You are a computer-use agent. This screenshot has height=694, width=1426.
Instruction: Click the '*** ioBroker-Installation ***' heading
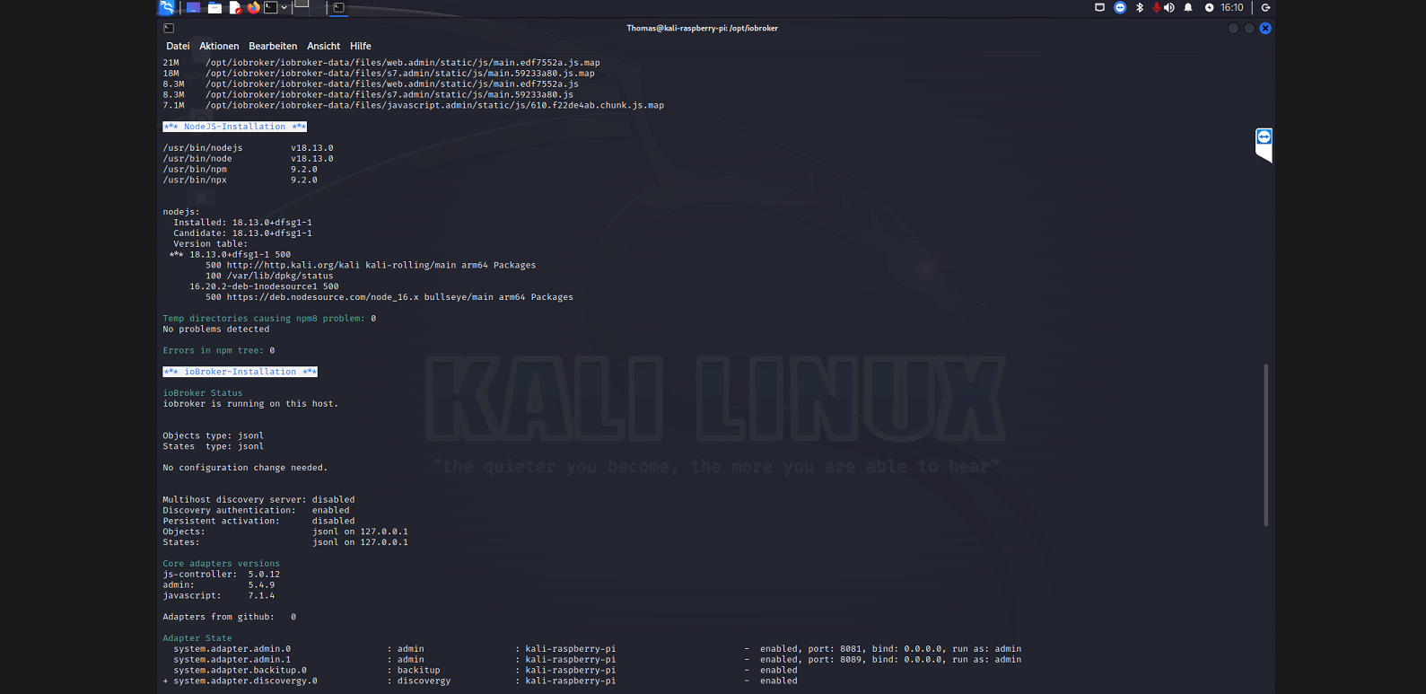click(241, 372)
